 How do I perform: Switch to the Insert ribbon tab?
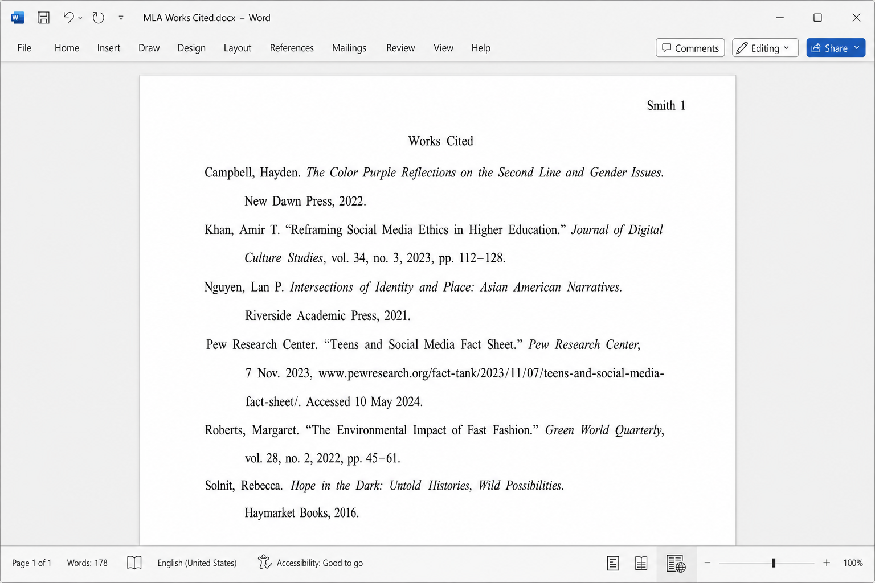(x=109, y=48)
